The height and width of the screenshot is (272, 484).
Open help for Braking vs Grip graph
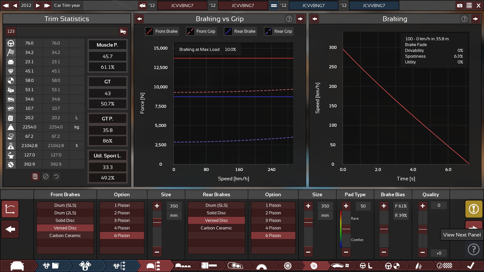[289, 19]
